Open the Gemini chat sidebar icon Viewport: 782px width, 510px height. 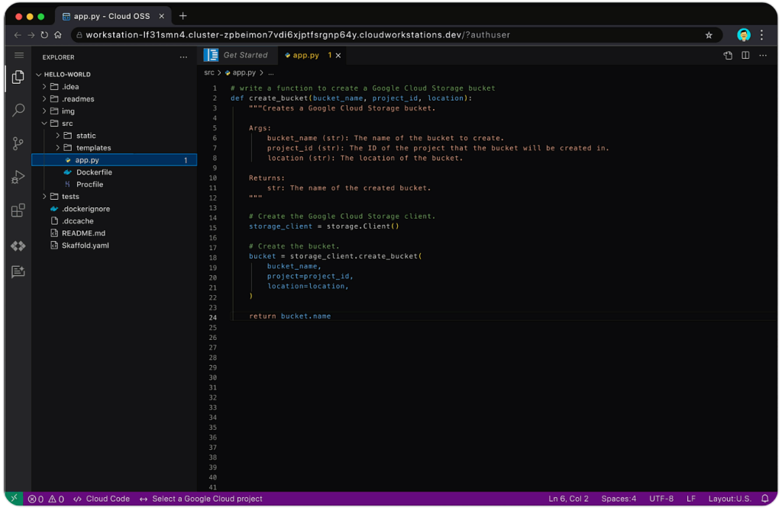(18, 272)
